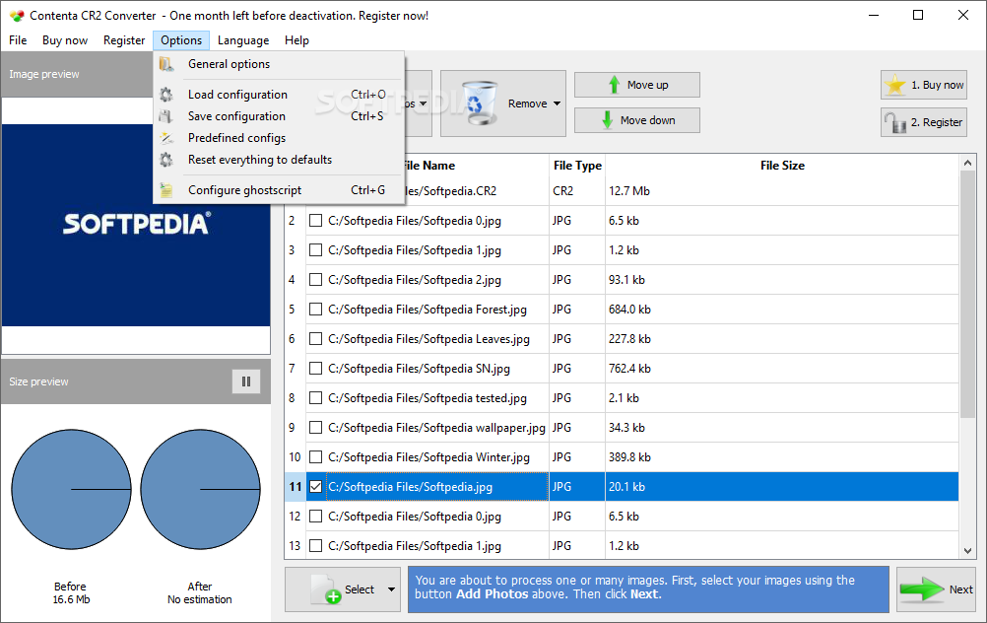Check the Softpedia Forest.jpg checkbox
The width and height of the screenshot is (987, 623).
coord(316,310)
